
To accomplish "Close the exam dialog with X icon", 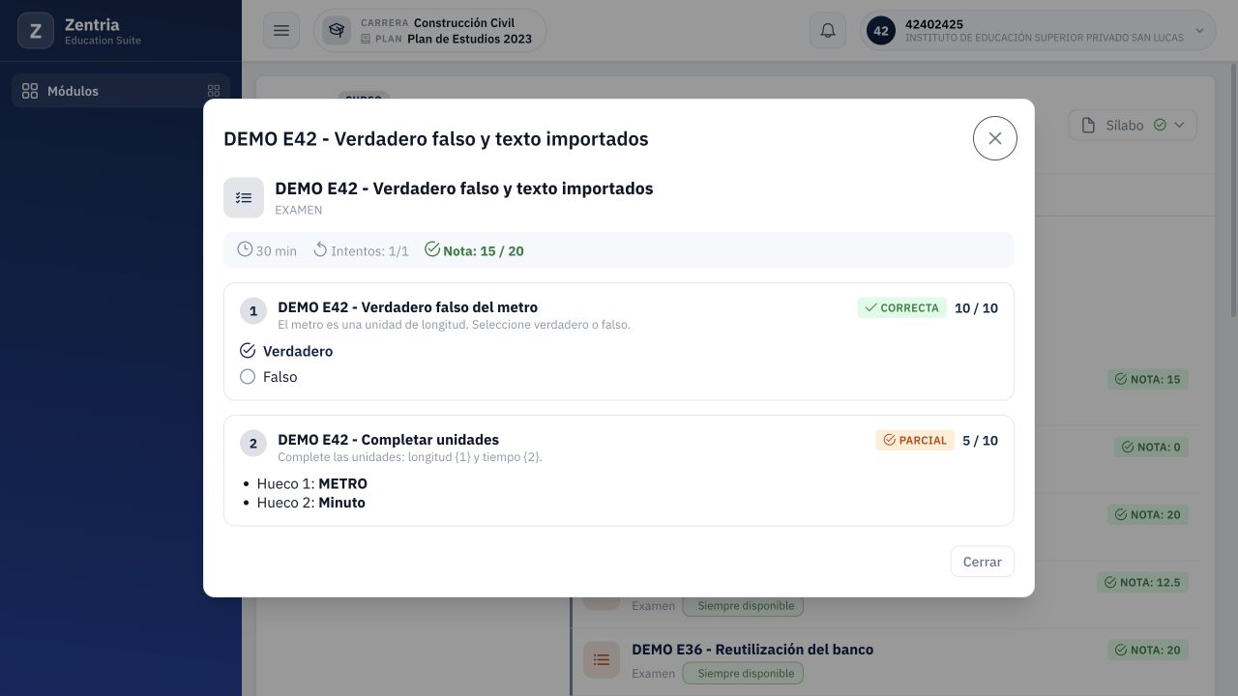I will coord(994,138).
